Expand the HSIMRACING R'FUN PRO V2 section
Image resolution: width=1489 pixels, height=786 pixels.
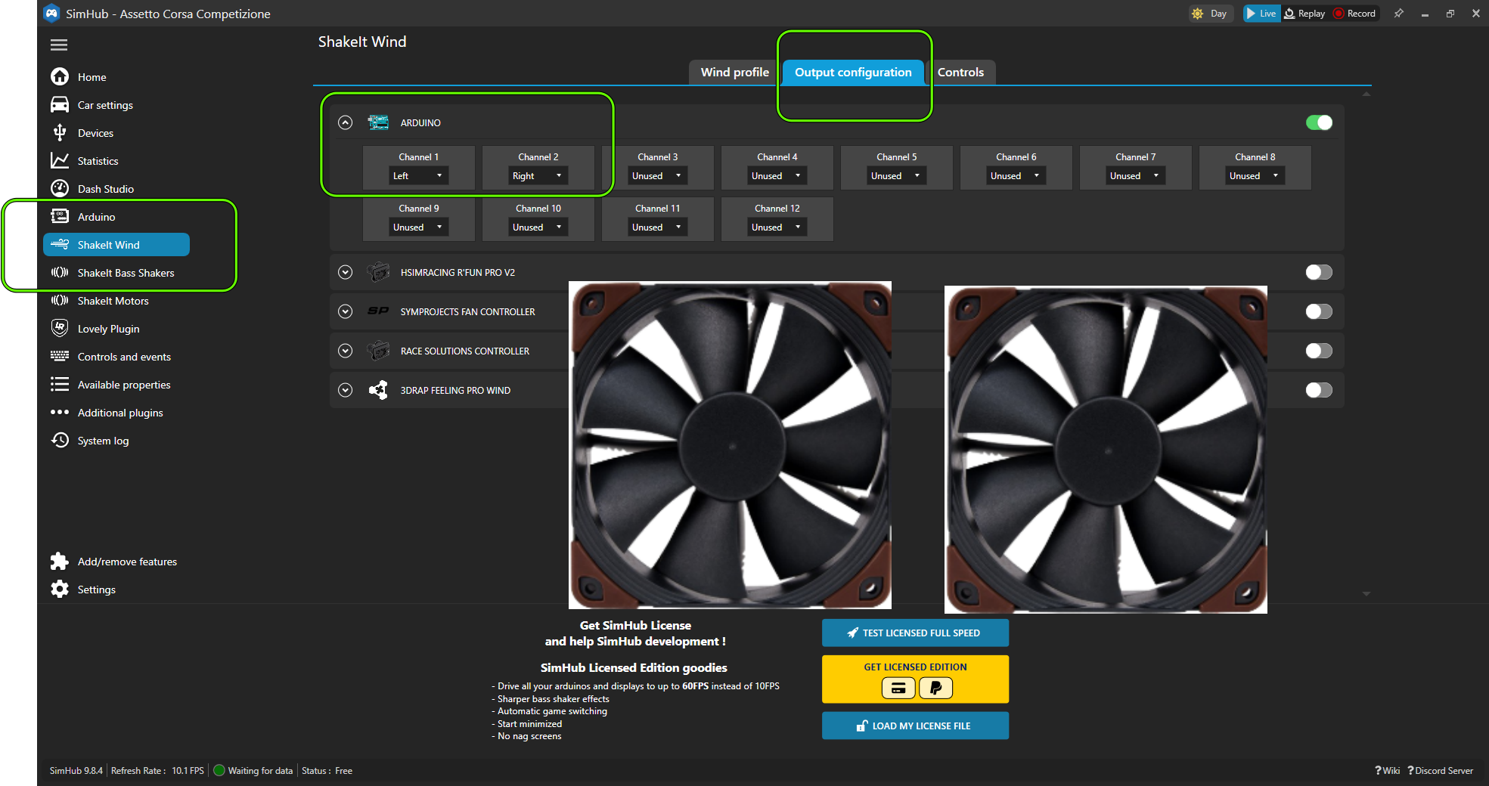point(345,272)
